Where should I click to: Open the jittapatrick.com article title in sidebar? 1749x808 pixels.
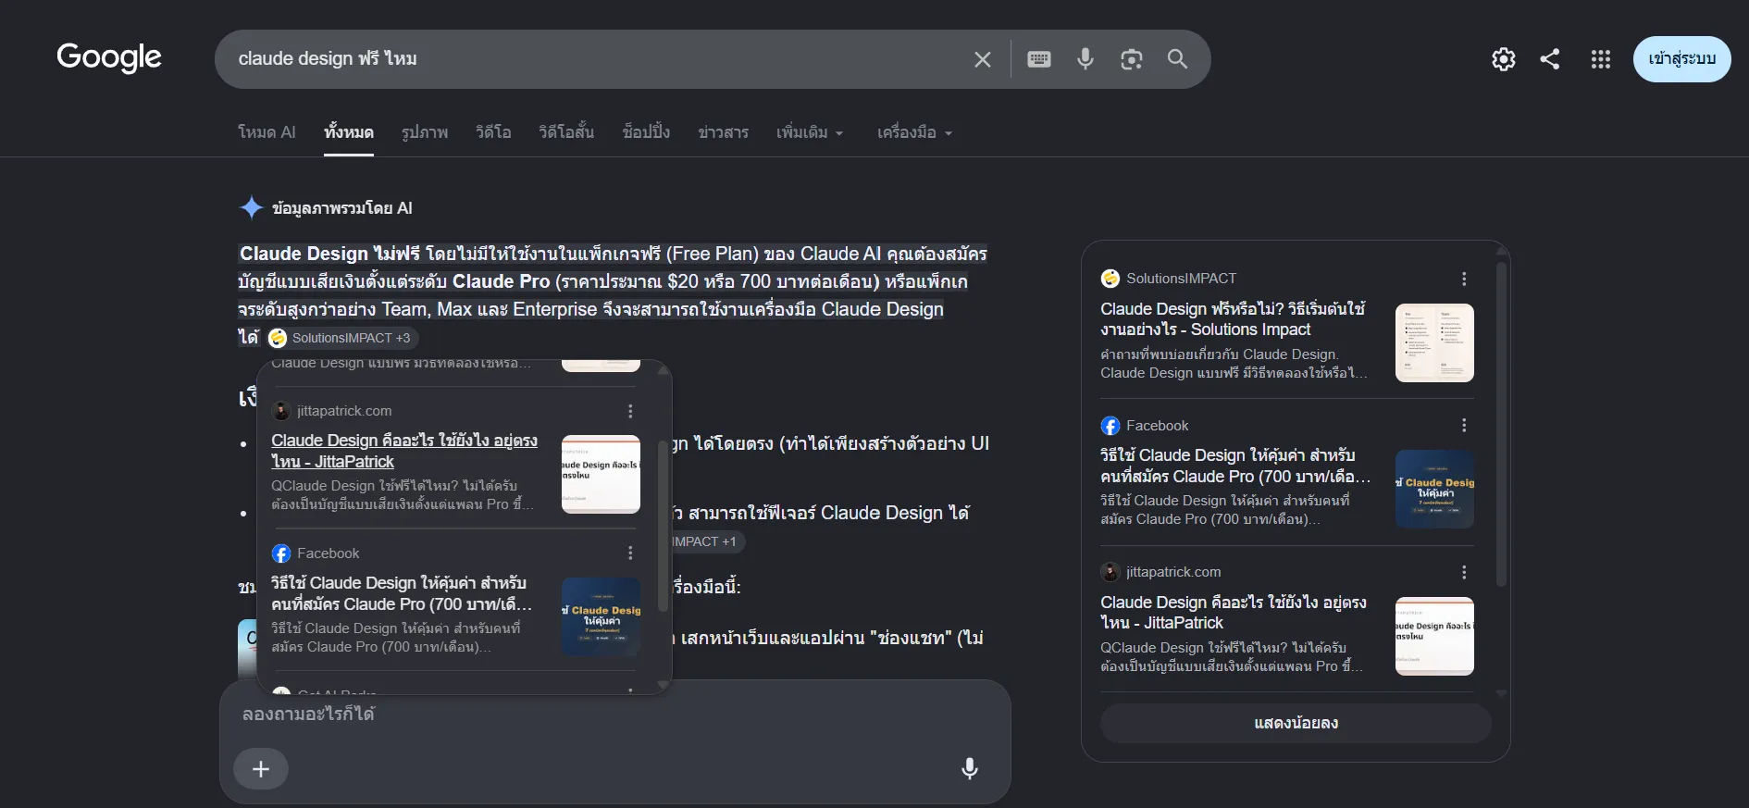point(1233,612)
